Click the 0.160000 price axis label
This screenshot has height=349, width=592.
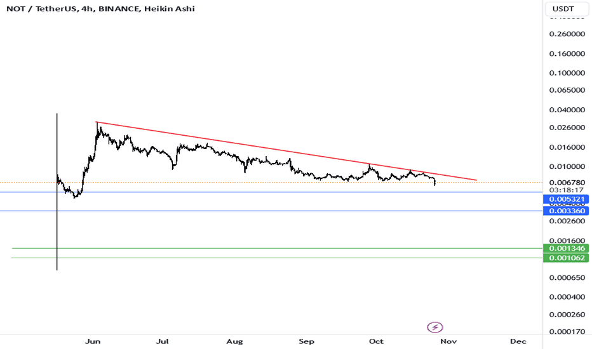(x=567, y=53)
